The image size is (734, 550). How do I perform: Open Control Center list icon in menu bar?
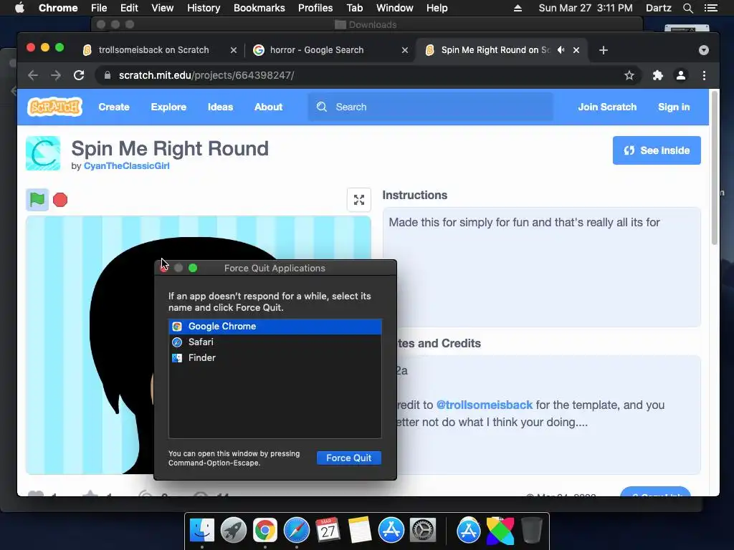tap(710, 8)
